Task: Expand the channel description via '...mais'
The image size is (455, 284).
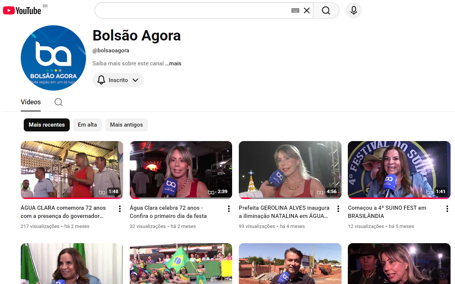Action: tap(173, 63)
